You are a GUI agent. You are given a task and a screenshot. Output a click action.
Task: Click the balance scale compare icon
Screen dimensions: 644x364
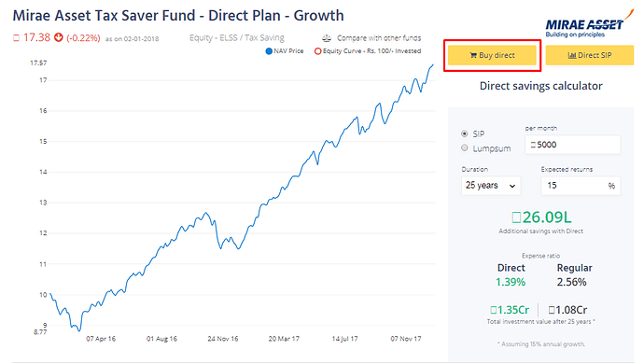(x=327, y=38)
